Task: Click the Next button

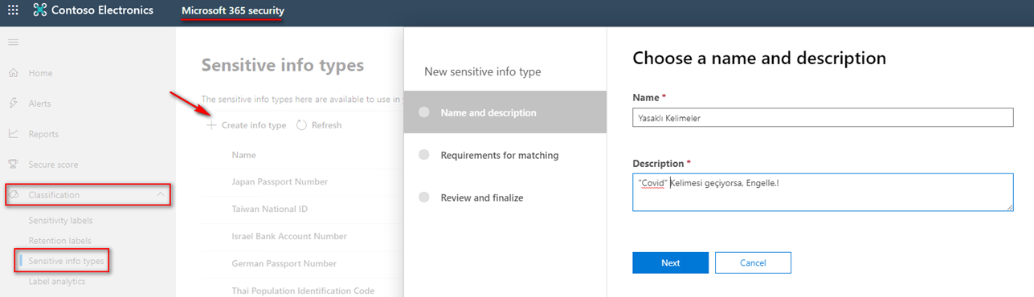Action: (x=670, y=262)
